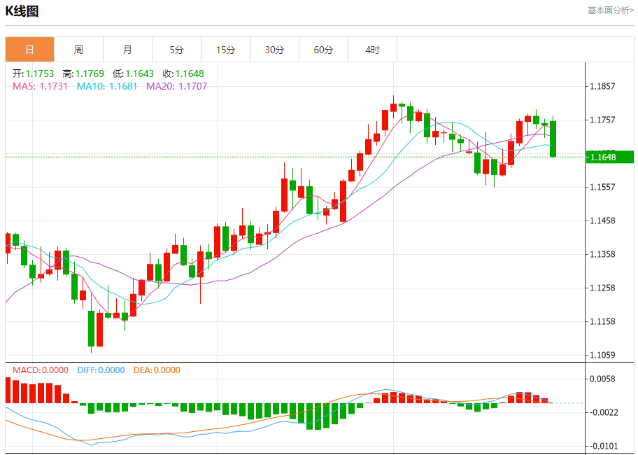Click the DIFF value label
Viewport: 638px width, 455px height.
101,370
